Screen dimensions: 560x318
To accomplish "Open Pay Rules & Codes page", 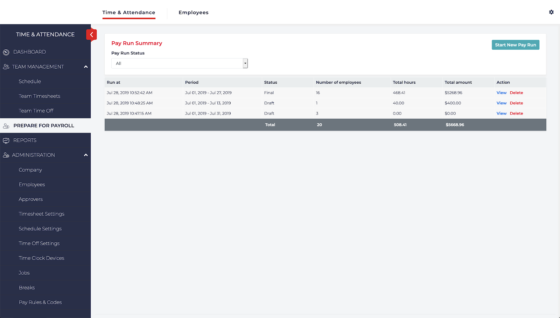I will coord(40,302).
